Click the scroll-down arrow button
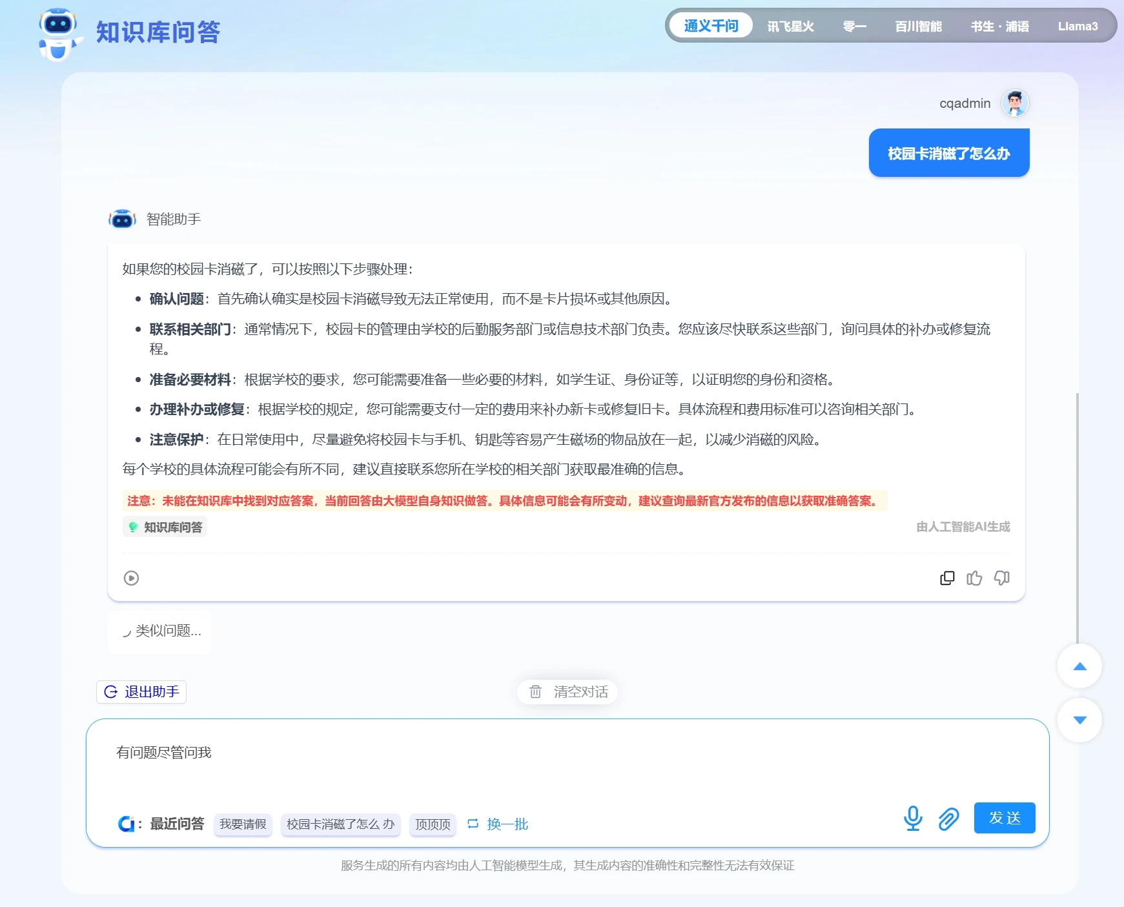 (x=1079, y=720)
